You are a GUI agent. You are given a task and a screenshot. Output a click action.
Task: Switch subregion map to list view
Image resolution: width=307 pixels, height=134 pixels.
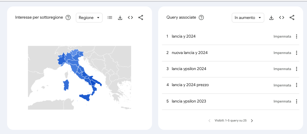(x=110, y=18)
